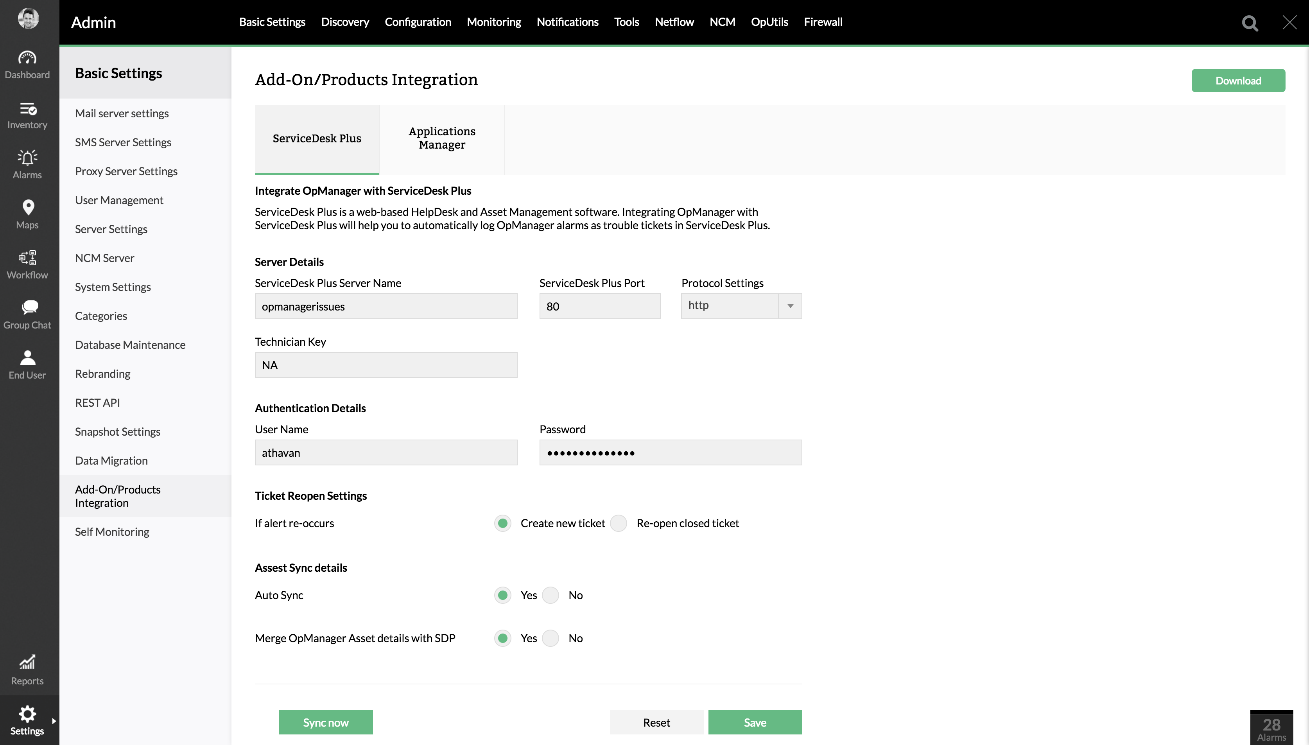
Task: Open the Workflow sidebar icon
Action: pos(27,258)
